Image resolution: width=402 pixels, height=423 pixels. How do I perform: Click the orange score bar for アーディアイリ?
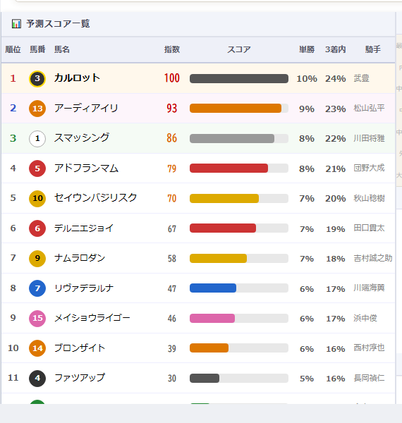pos(236,109)
